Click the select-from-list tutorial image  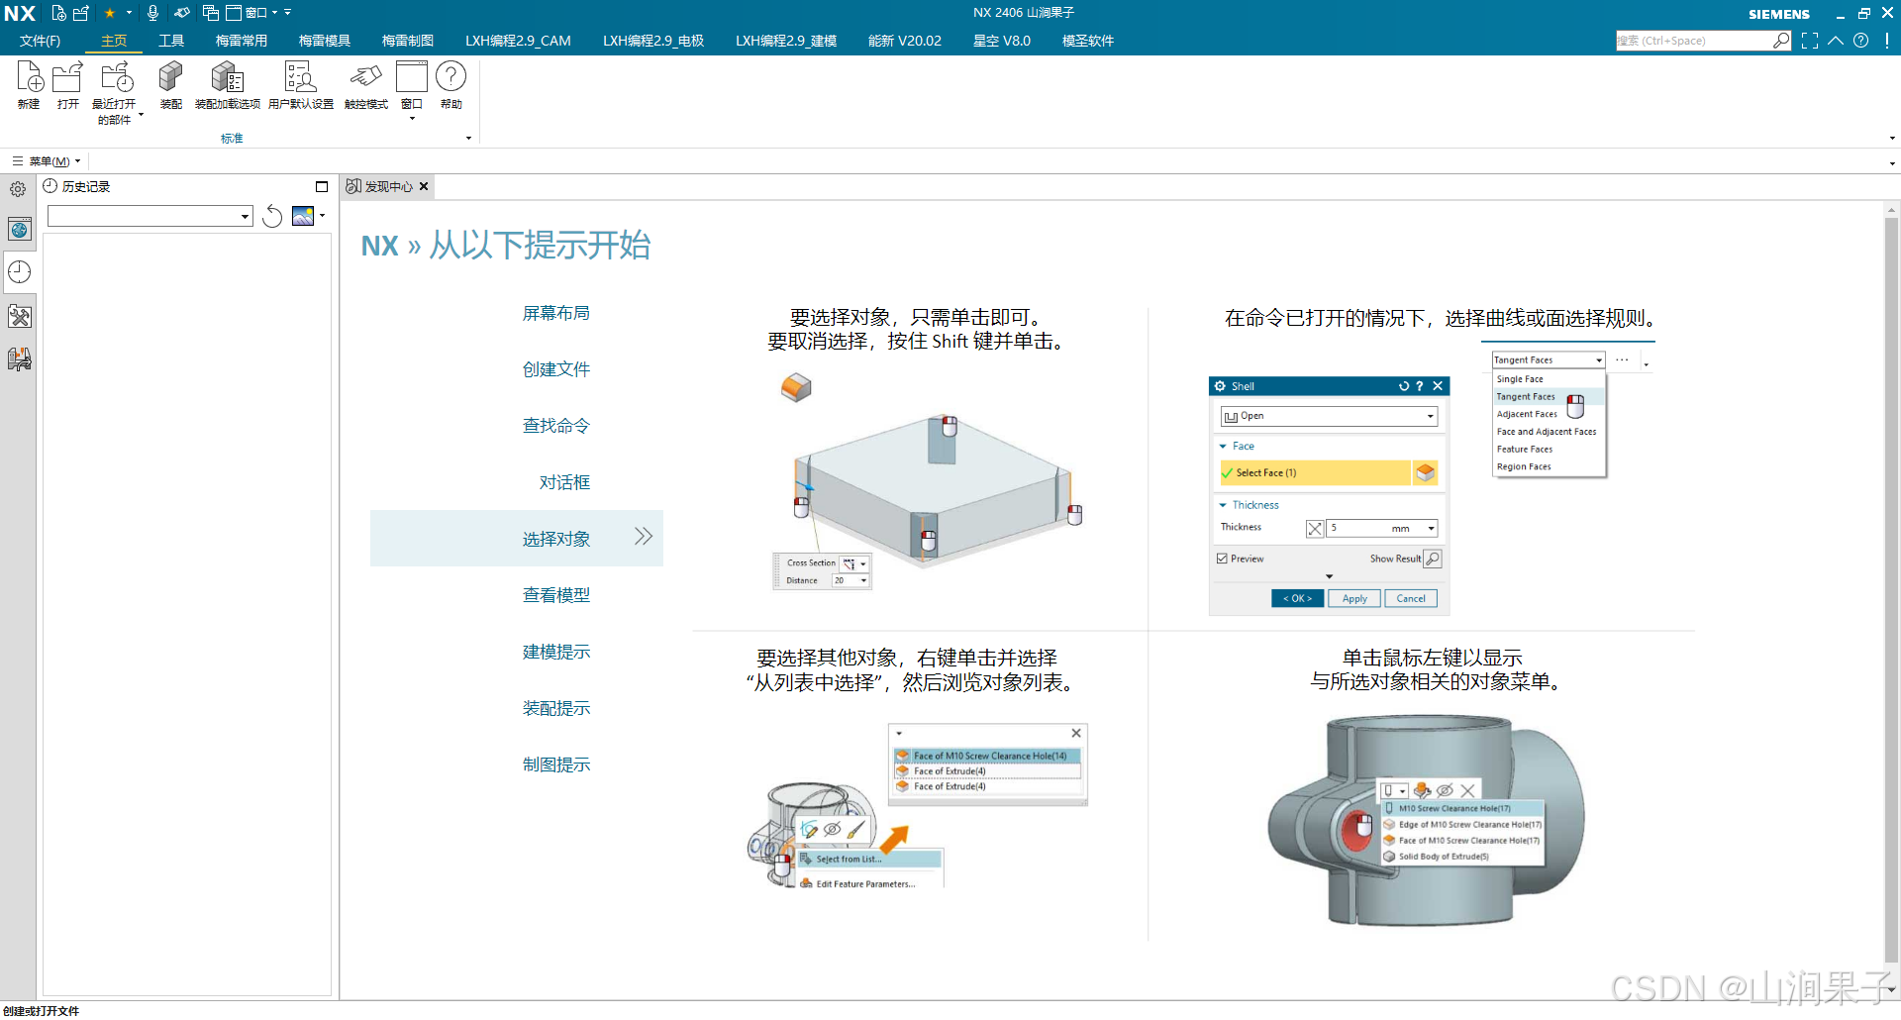point(918,806)
